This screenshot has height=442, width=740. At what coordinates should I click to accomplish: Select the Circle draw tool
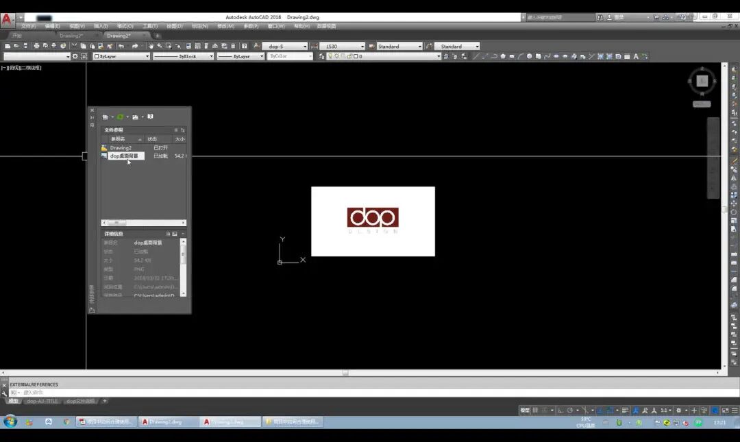point(530,56)
